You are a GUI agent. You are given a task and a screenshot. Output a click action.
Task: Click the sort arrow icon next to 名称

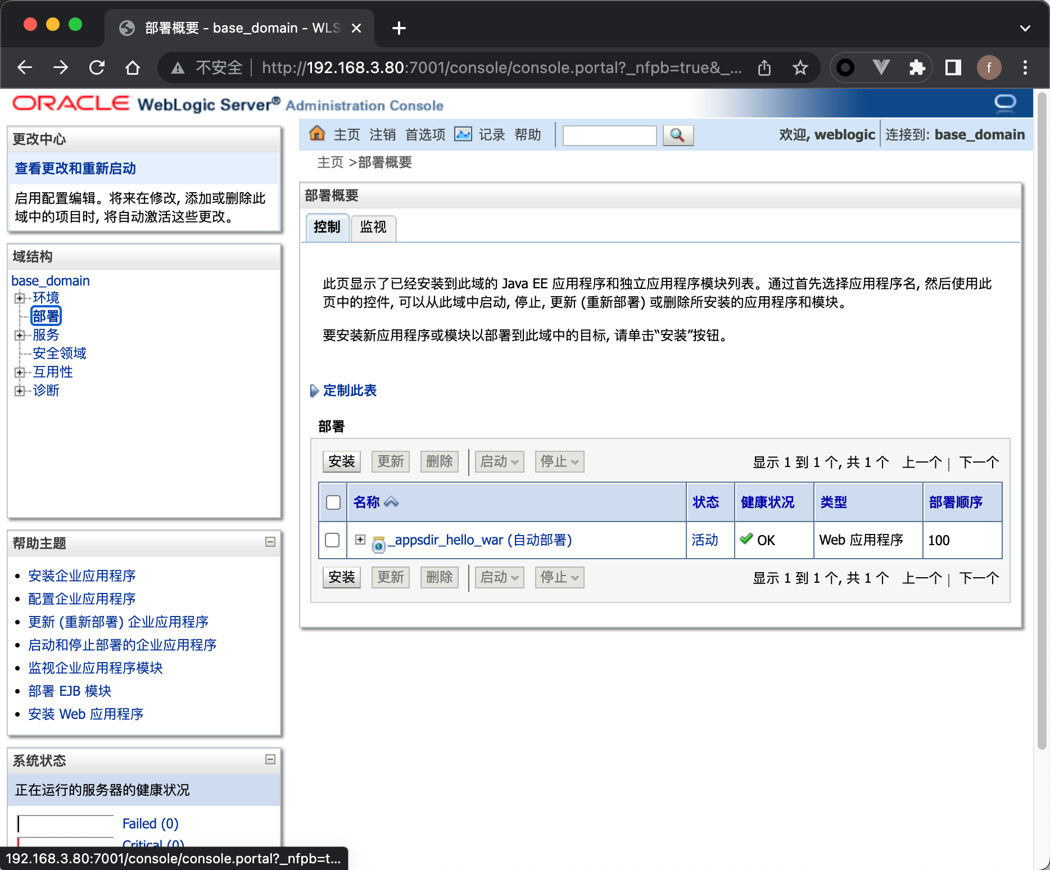click(391, 502)
